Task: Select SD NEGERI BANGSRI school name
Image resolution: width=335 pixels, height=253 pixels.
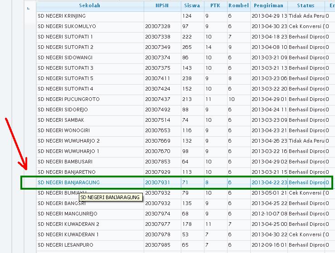Action: [62, 204]
